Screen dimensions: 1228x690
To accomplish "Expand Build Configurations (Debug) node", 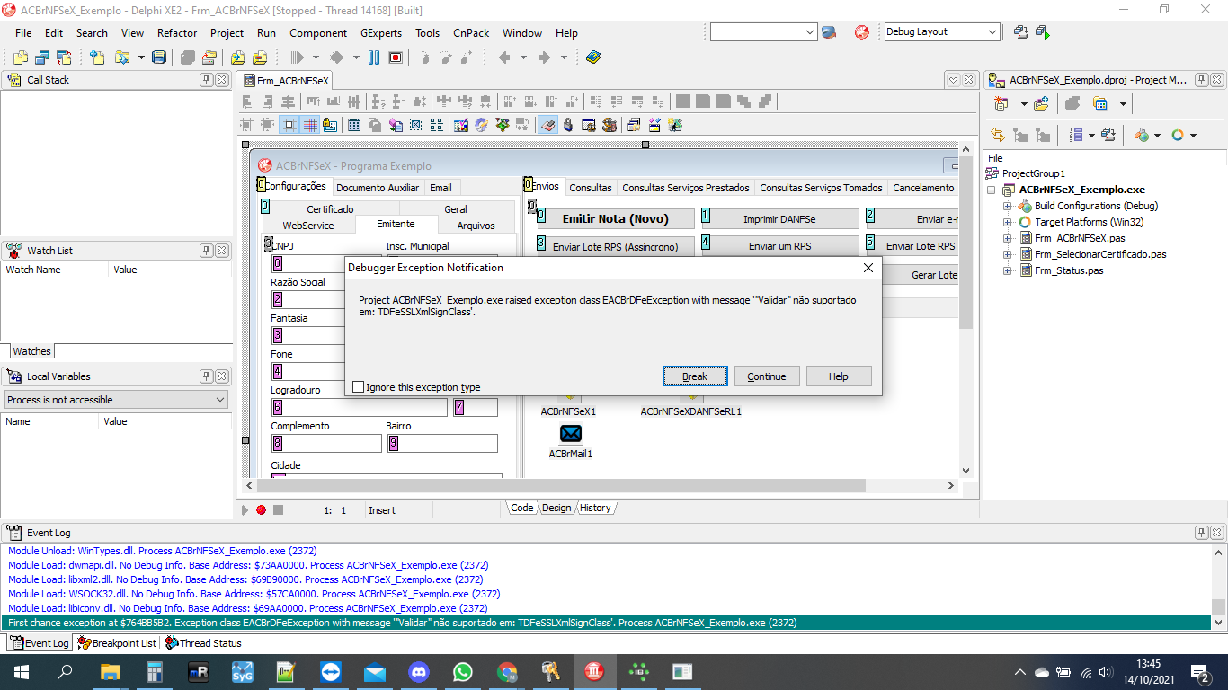I will pyautogui.click(x=1008, y=206).
